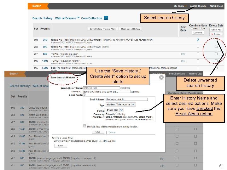This screenshot has height=170, width=227.
Task: Click the red X Delete button
Action: 216,34
